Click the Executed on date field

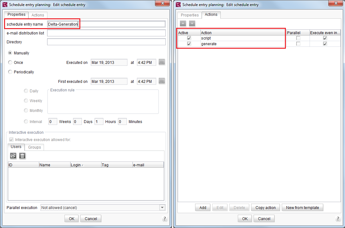point(109,62)
